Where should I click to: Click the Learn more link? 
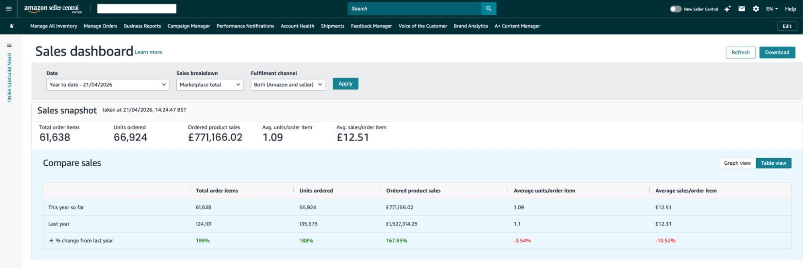(x=148, y=52)
